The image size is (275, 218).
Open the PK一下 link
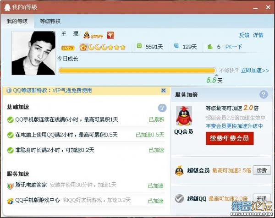[234, 47]
